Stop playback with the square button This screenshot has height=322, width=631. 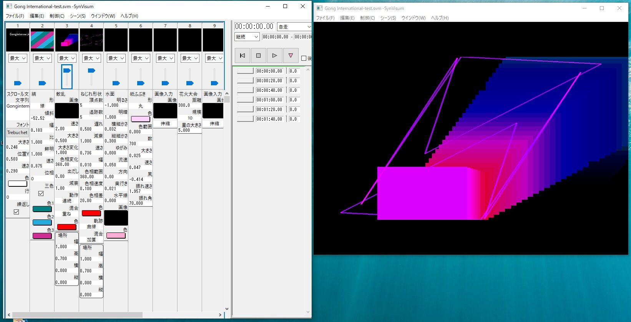pos(258,56)
